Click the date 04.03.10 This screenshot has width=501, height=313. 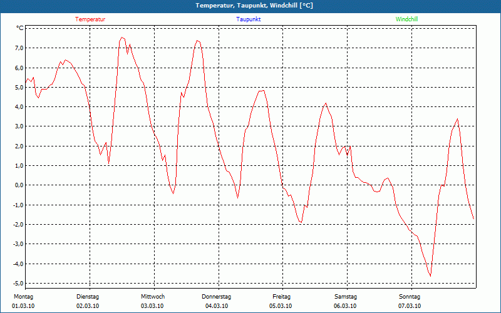[217, 306]
